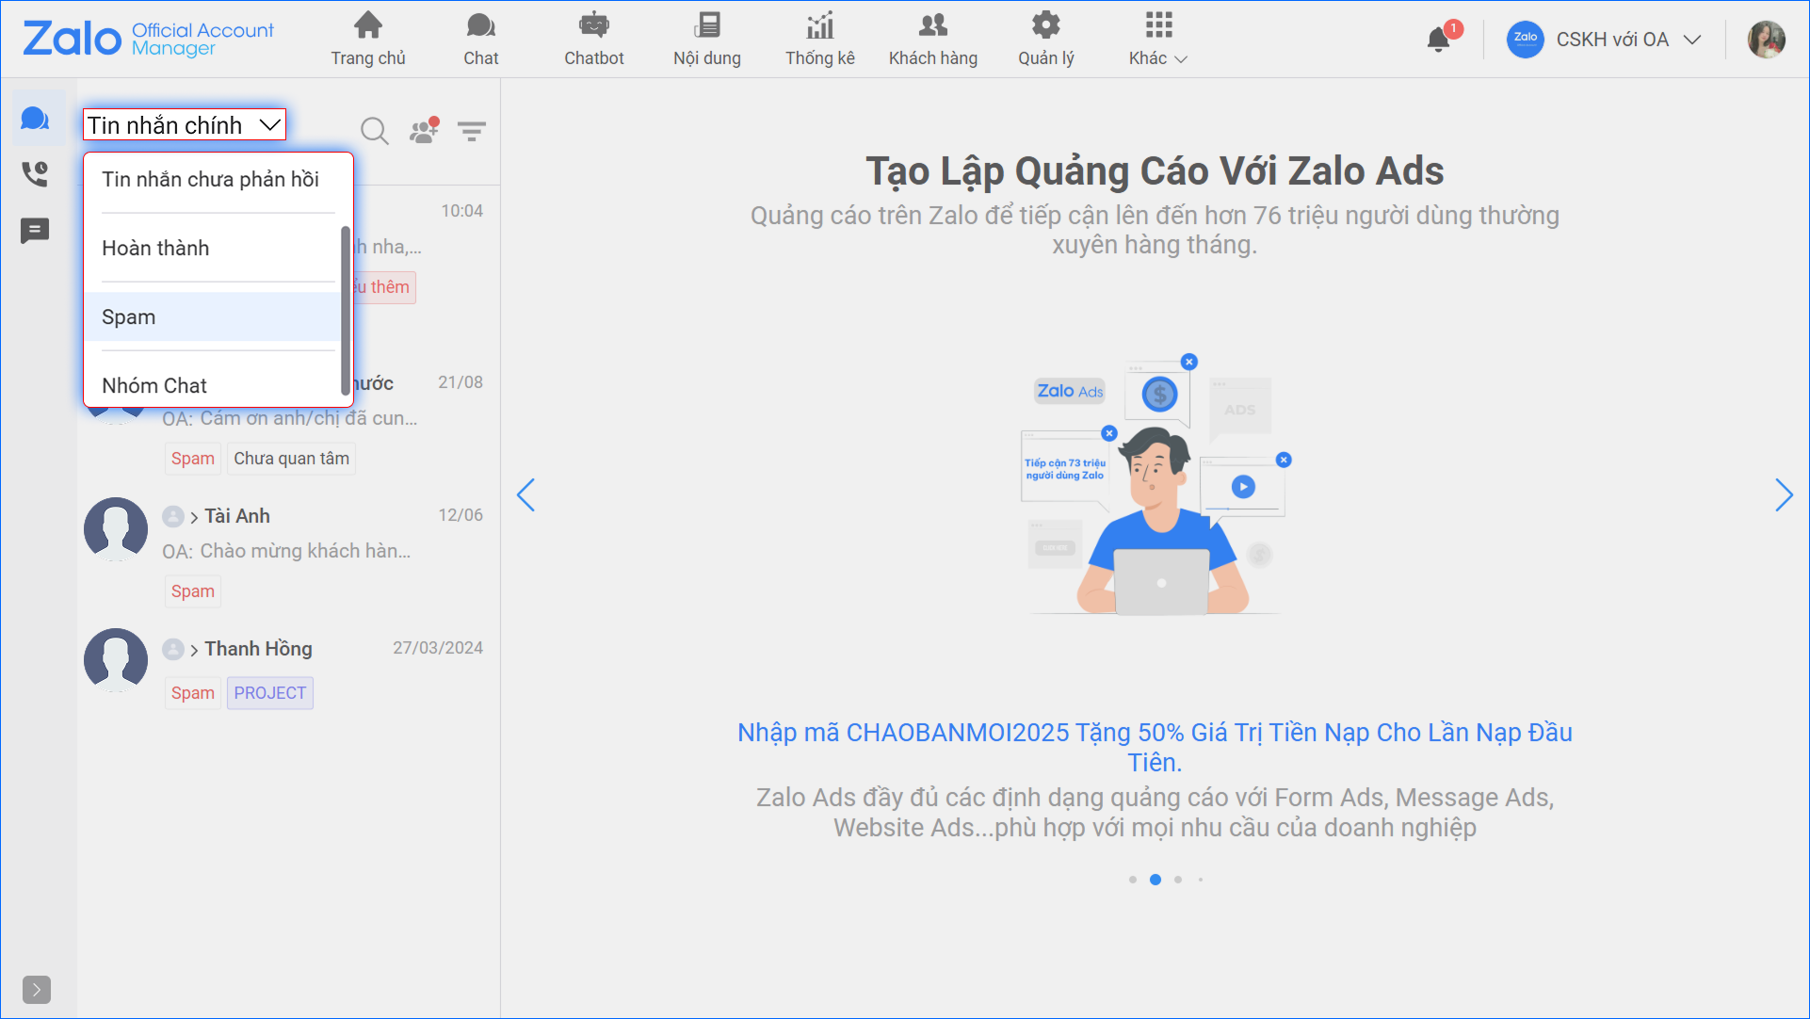Choose Tin nhắn chưa phản hồi option
Screen dimensions: 1810x1019
(x=210, y=180)
